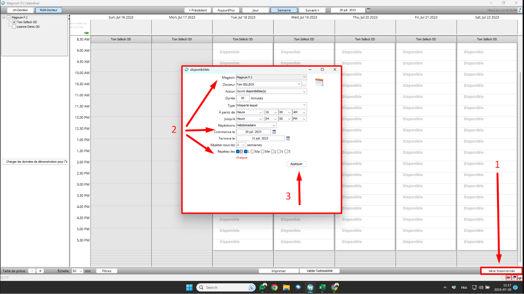This screenshot has height=294, width=524.
Task: Click the large calendar icon in disponibilités dialog
Action: (x=319, y=82)
